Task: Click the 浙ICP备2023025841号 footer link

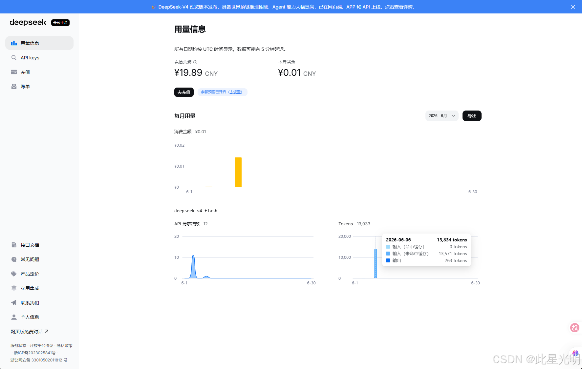Action: [x=35, y=353]
